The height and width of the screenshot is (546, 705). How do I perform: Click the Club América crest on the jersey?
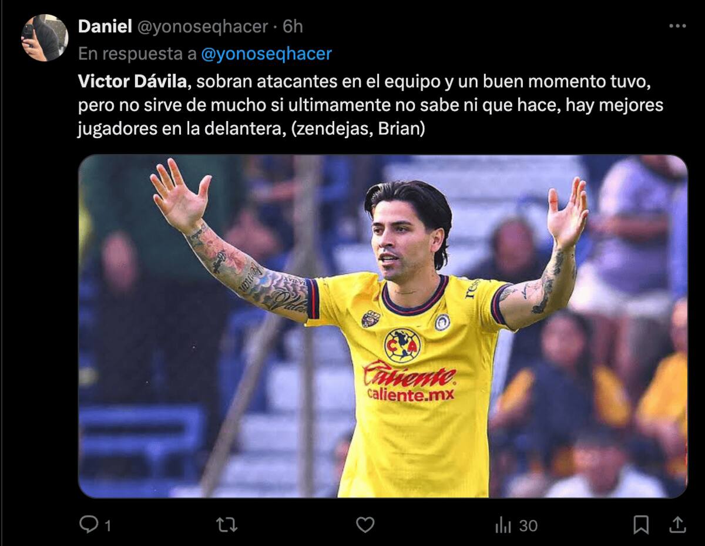[x=402, y=345]
